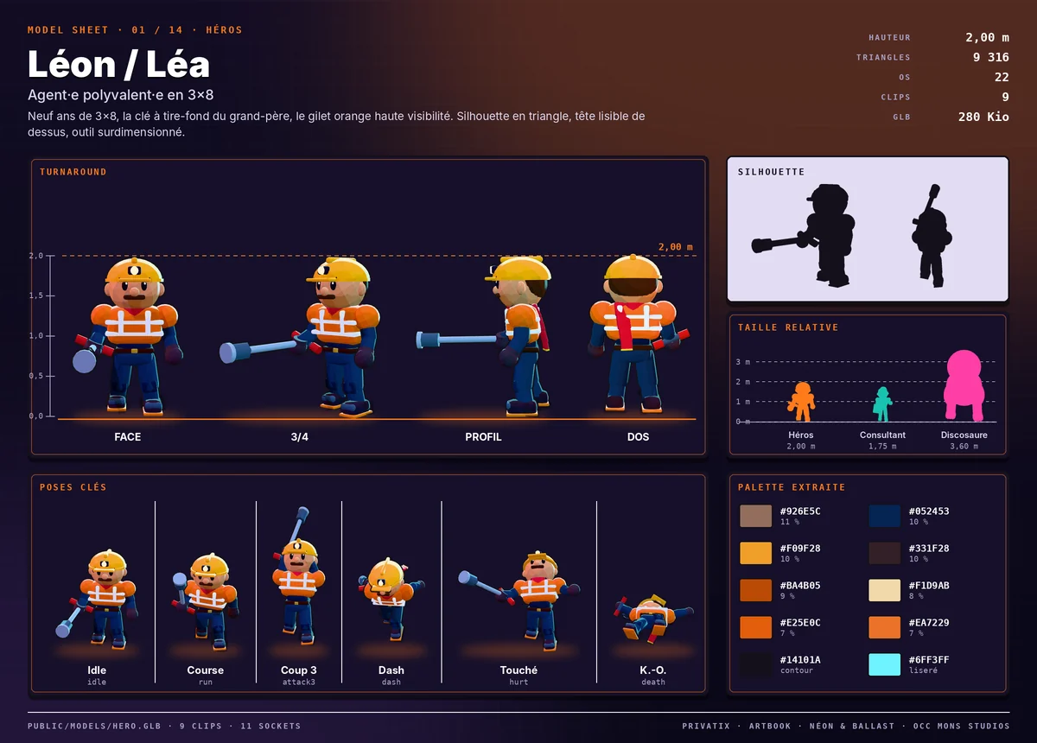The height and width of the screenshot is (743, 1037).
Task: Click the 1,0 tick on height scale
Action: [35, 336]
